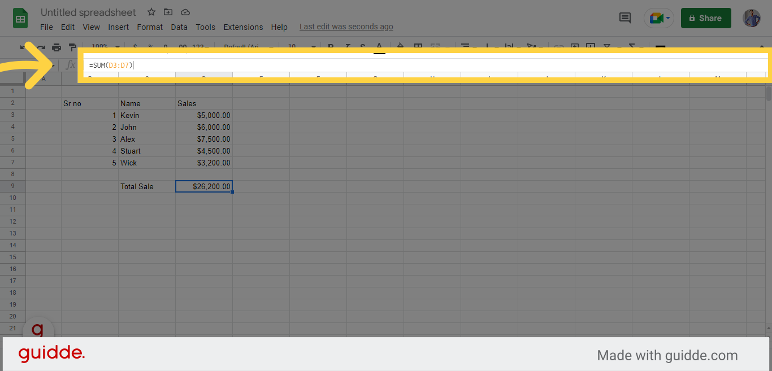The width and height of the screenshot is (772, 371).
Task: Toggle bold formatting
Action: click(x=331, y=47)
